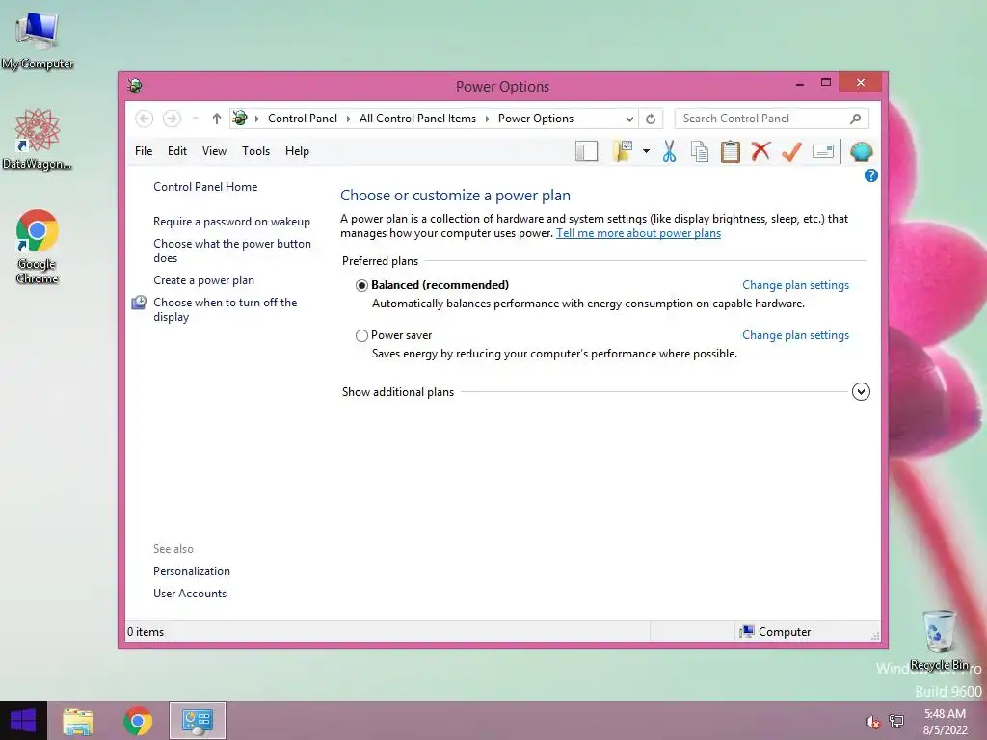Select the My Computer desktop icon
The image size is (987, 740).
click(x=38, y=40)
